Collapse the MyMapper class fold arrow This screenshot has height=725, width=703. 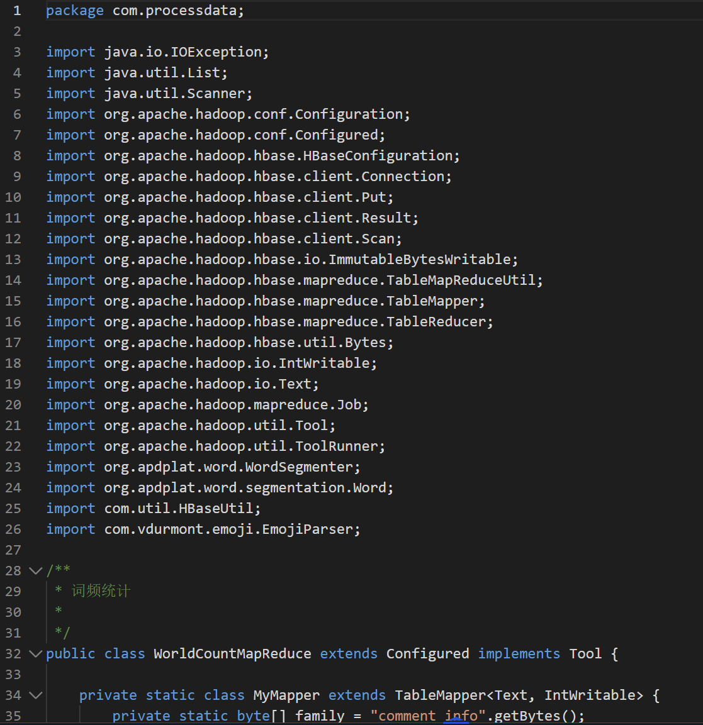click(36, 695)
